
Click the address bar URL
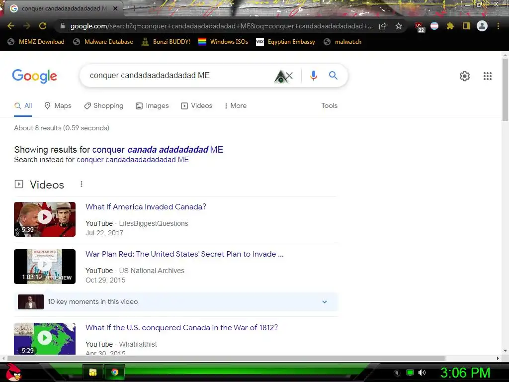221,26
